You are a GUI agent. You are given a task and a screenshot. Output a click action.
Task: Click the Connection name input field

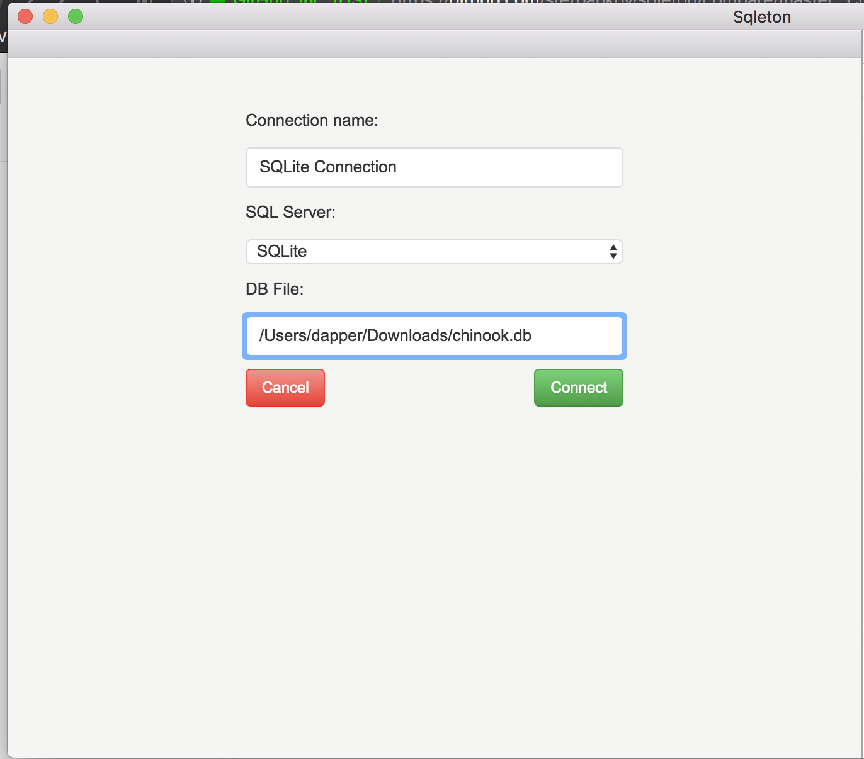[435, 167]
